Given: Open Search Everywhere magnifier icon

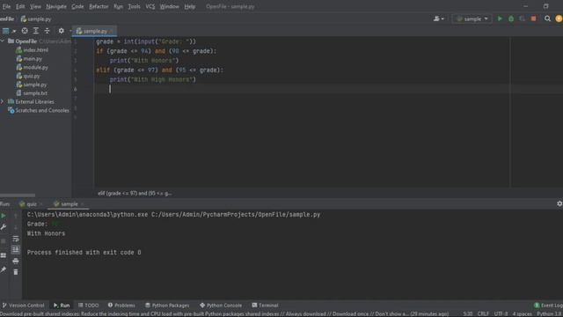Looking at the screenshot, I should (547, 18).
